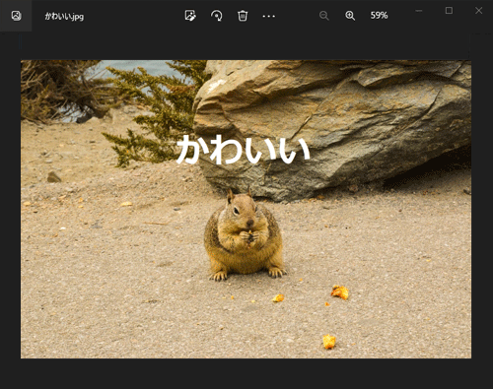Select the かわいい.jpg file name
This screenshot has height=389, width=493.
click(x=64, y=16)
